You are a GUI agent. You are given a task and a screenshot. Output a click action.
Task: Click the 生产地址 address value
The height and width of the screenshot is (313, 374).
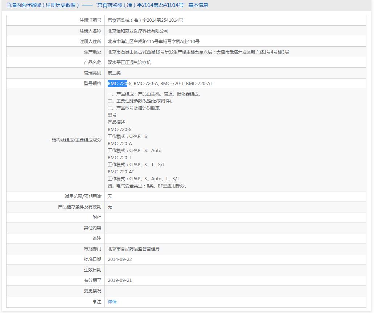click(198, 52)
